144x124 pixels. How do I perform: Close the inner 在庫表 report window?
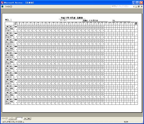click(x=142, y=7)
